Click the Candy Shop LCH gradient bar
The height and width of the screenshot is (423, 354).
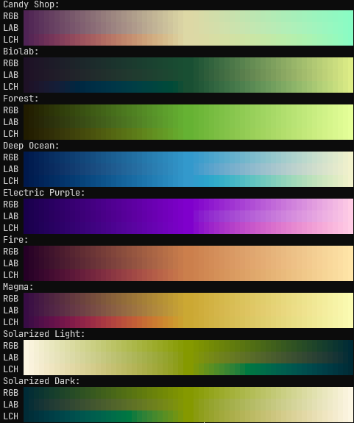(x=188, y=40)
